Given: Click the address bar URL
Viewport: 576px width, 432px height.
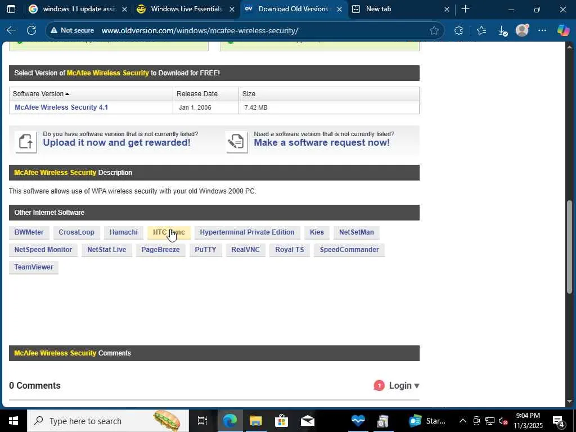Looking at the screenshot, I should (200, 30).
